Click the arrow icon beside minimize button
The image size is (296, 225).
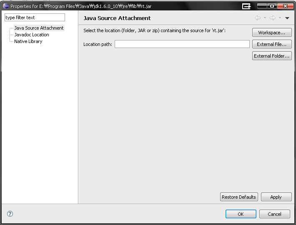coord(246,6)
